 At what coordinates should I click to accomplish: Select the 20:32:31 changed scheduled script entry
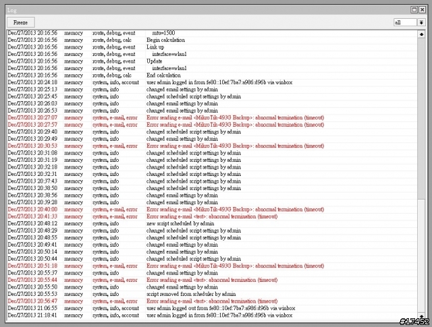click(212, 174)
